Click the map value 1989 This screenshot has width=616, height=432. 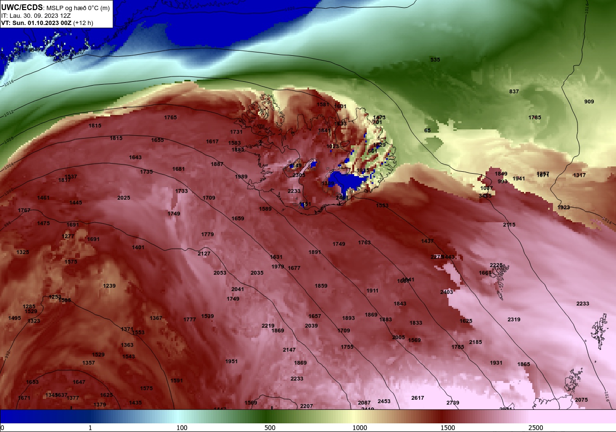click(x=241, y=177)
